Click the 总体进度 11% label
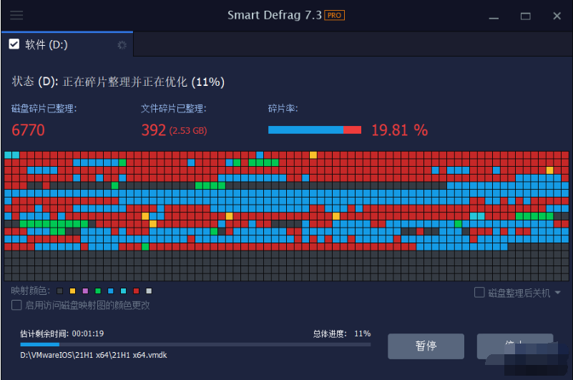 pos(342,333)
